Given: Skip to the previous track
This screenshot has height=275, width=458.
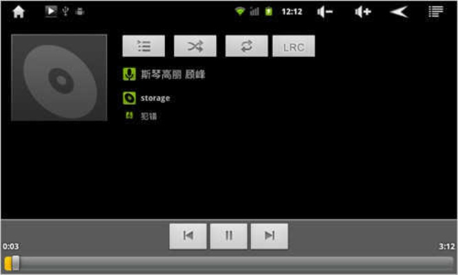Looking at the screenshot, I should pos(188,236).
